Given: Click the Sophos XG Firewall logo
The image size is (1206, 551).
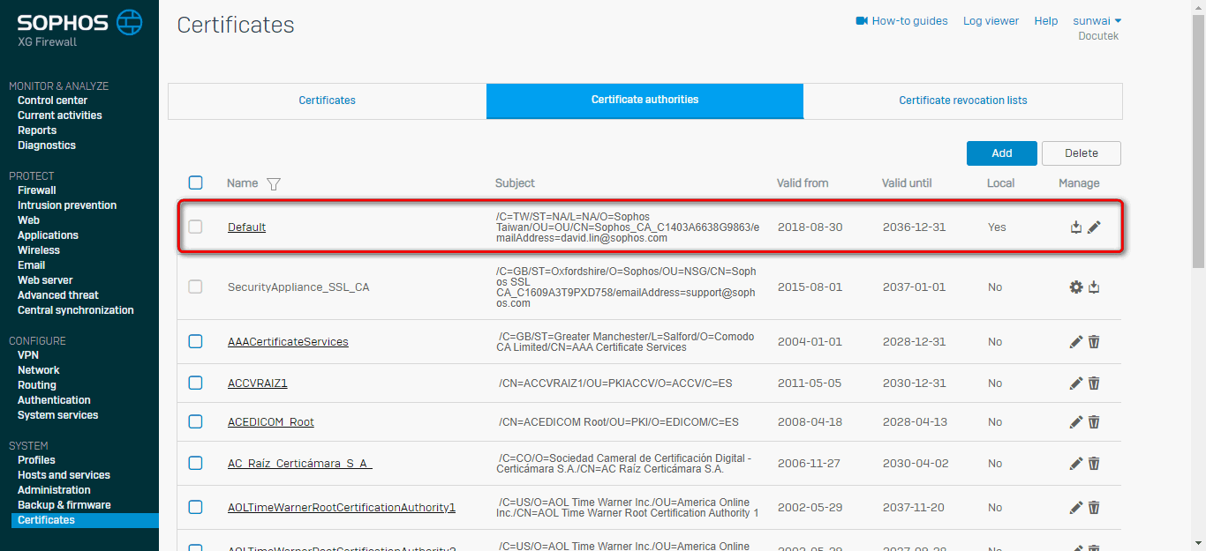Looking at the screenshot, I should (x=79, y=29).
